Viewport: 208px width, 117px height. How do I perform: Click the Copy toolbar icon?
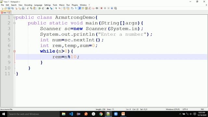(31, 8)
